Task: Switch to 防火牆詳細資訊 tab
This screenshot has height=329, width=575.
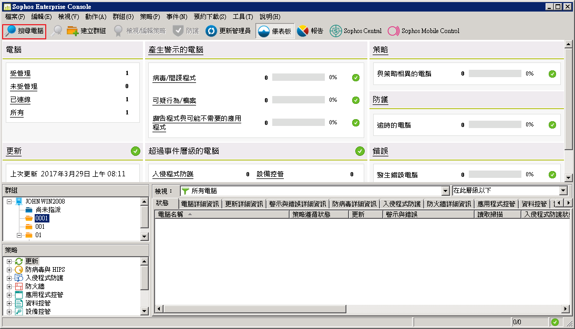Action: coord(449,204)
